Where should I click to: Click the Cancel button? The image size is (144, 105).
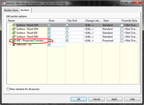pyautogui.click(x=97, y=99)
